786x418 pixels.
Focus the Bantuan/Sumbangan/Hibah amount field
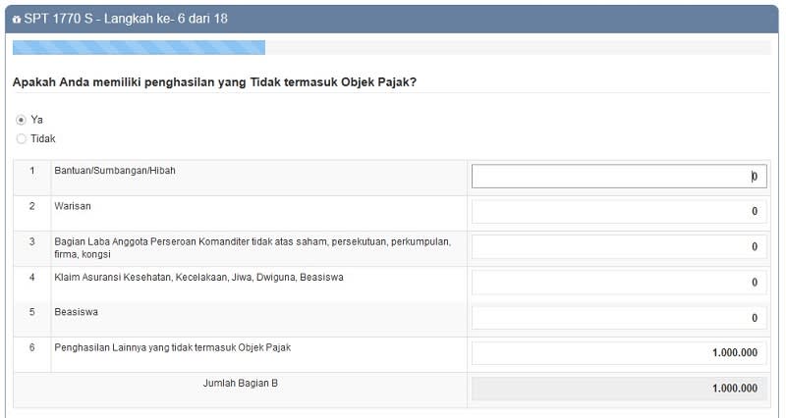(x=618, y=177)
